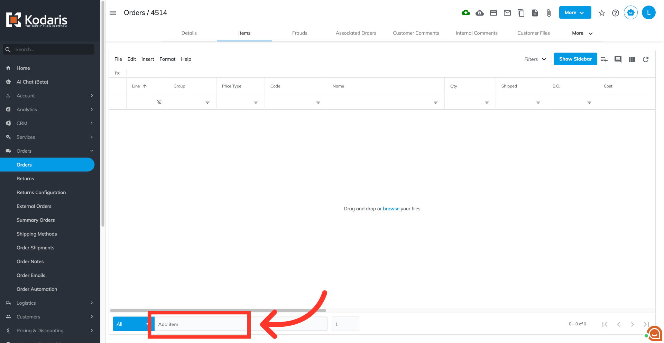Open the Edit menu
664x343 pixels.
(x=132, y=59)
